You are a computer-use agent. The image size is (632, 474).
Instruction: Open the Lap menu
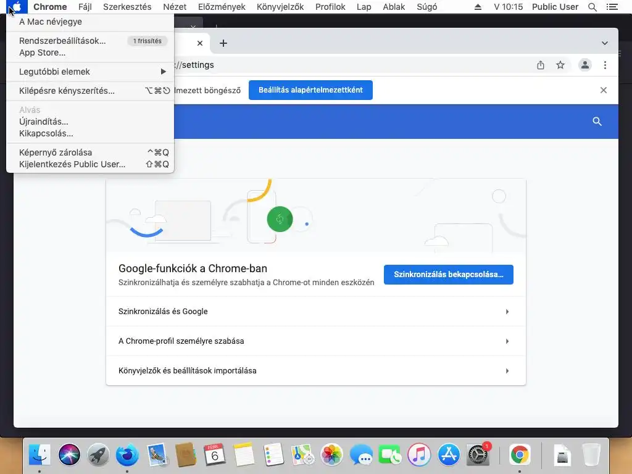pyautogui.click(x=364, y=7)
